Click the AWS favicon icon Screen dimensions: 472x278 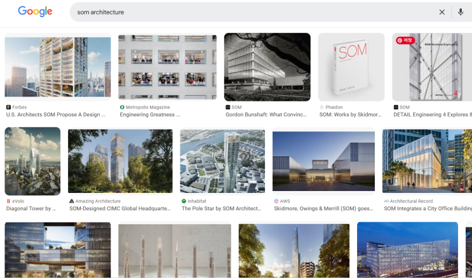[x=276, y=201]
